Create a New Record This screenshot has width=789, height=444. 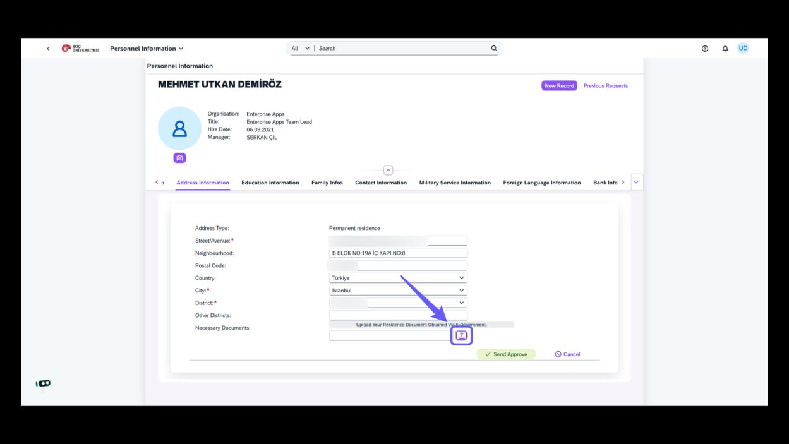click(559, 85)
